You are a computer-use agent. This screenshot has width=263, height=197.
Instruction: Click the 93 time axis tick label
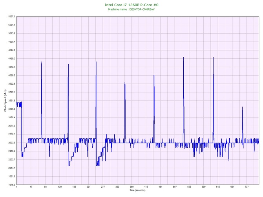46,187
